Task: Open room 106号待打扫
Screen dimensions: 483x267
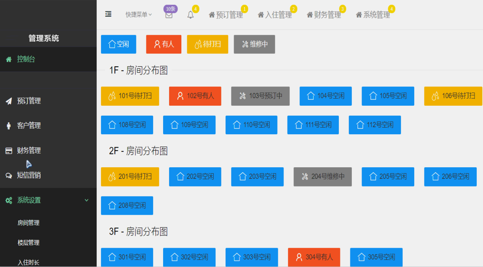Action: [x=453, y=96]
